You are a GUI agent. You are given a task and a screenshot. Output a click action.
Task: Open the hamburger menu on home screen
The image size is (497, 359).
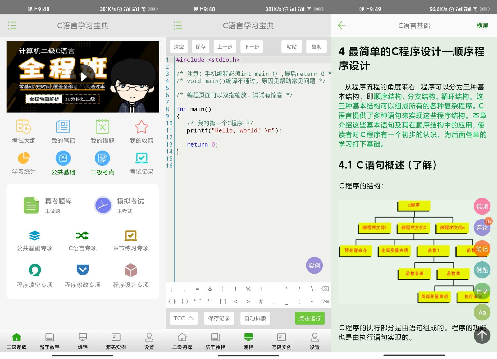12,25
